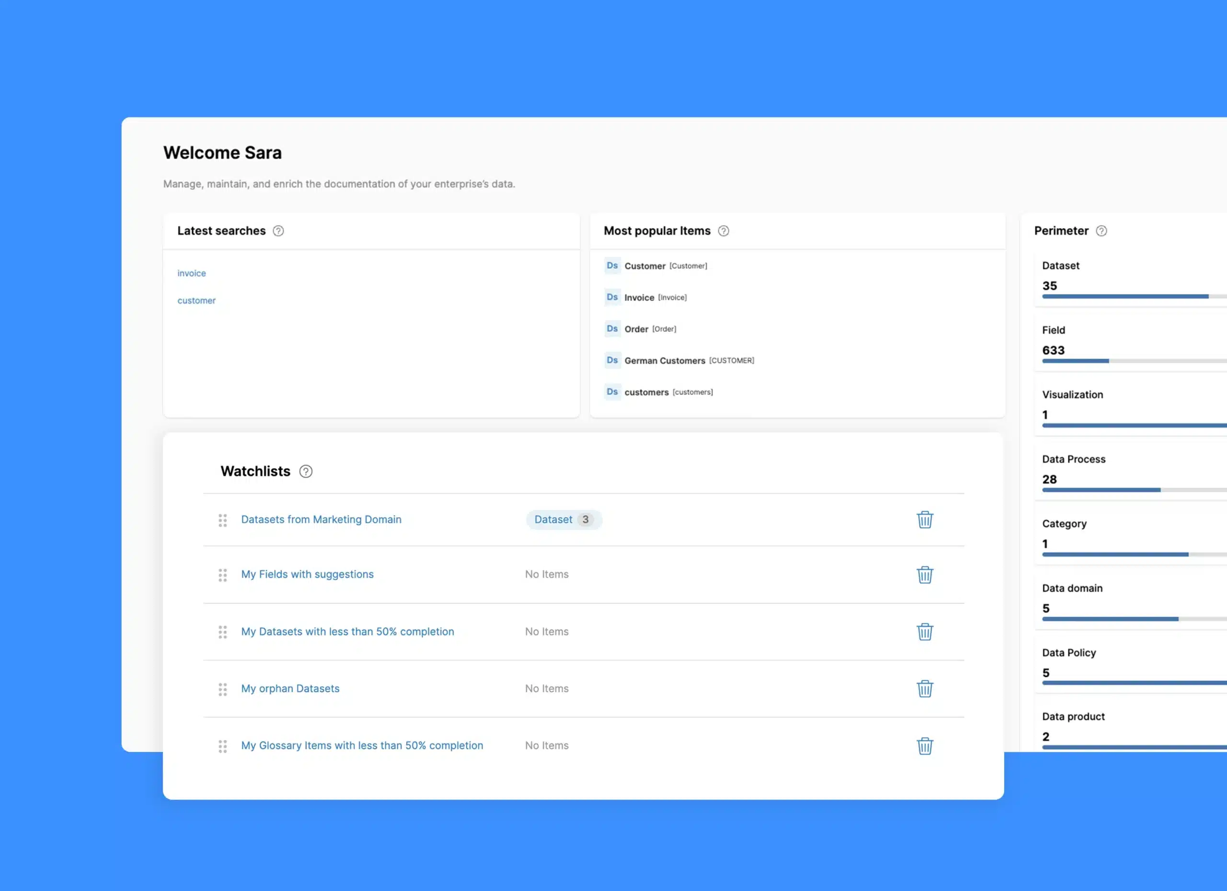Grab drag handle for My Fields with suggestions
Screen dimensions: 1227x891
click(x=222, y=575)
